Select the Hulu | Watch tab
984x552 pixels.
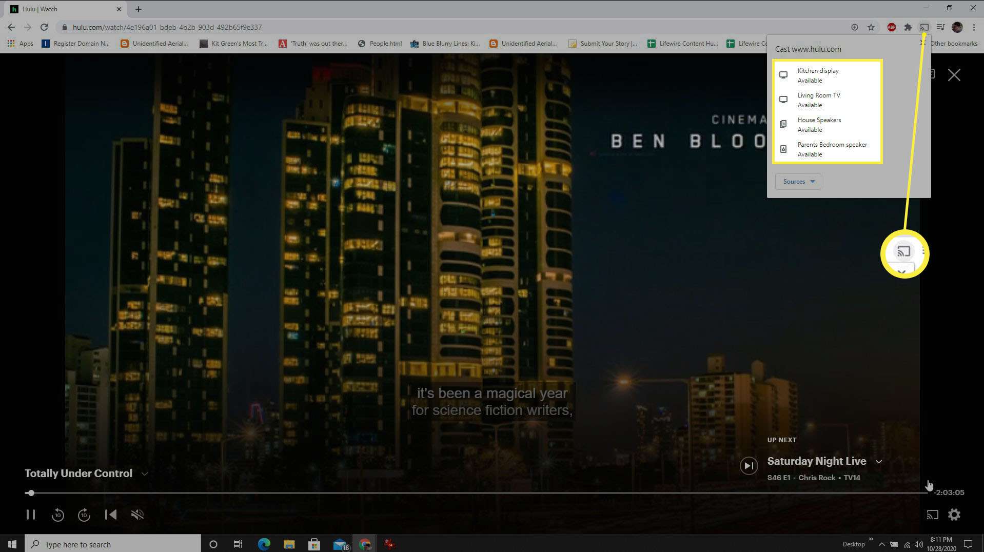pos(65,9)
